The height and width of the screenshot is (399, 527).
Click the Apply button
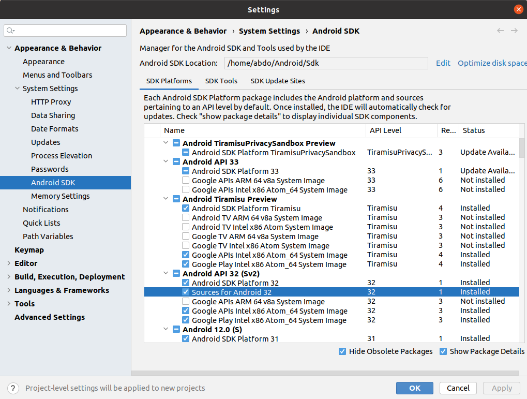(502, 388)
